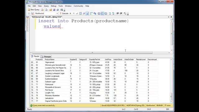Open the Debug menu
The width and height of the screenshot is (199, 112).
point(53,6)
